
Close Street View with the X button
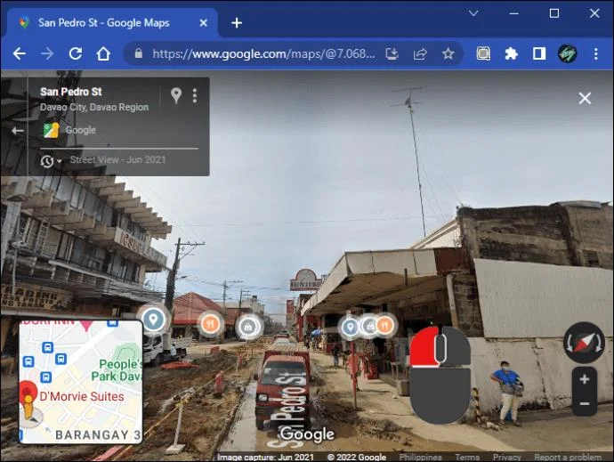585,98
